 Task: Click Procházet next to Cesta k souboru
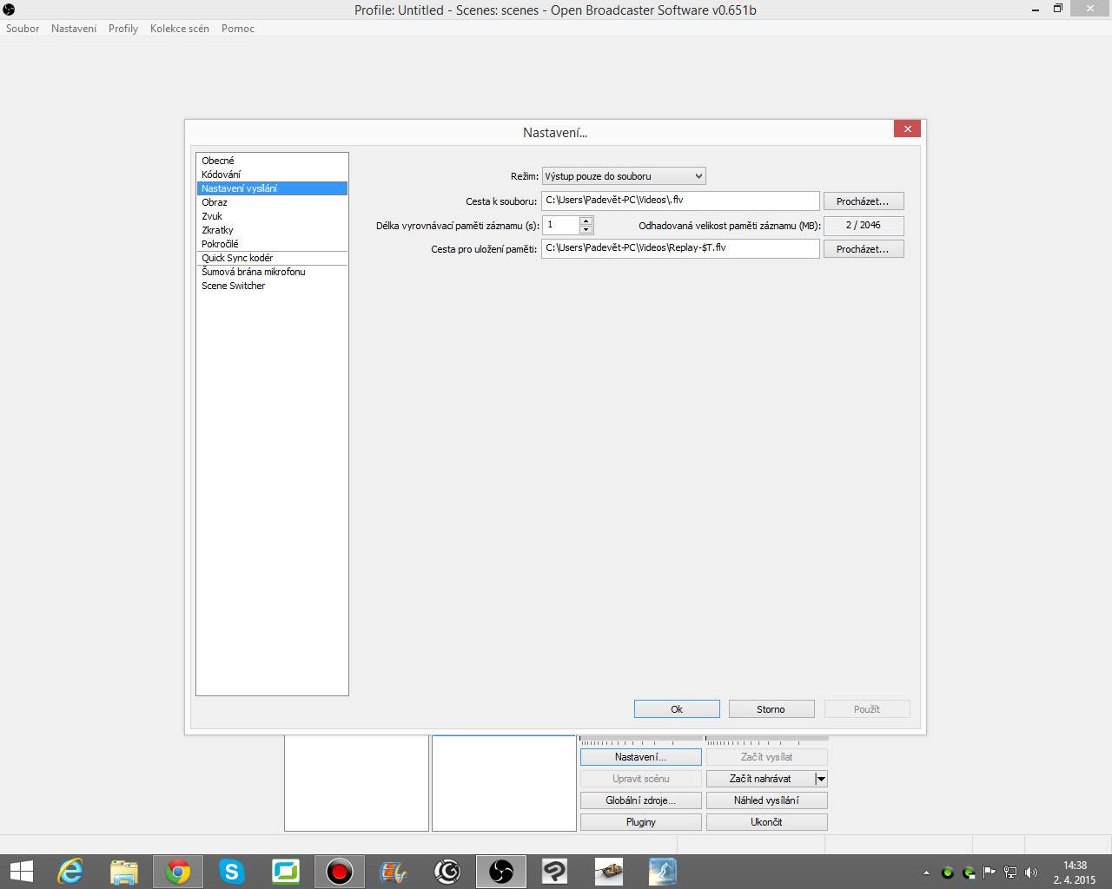tap(863, 201)
